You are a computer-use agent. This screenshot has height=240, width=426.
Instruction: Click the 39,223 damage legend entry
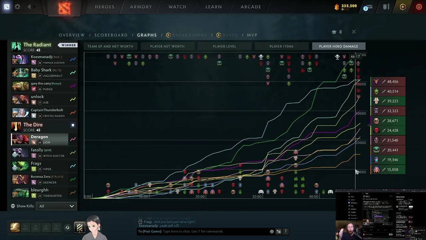(x=388, y=101)
